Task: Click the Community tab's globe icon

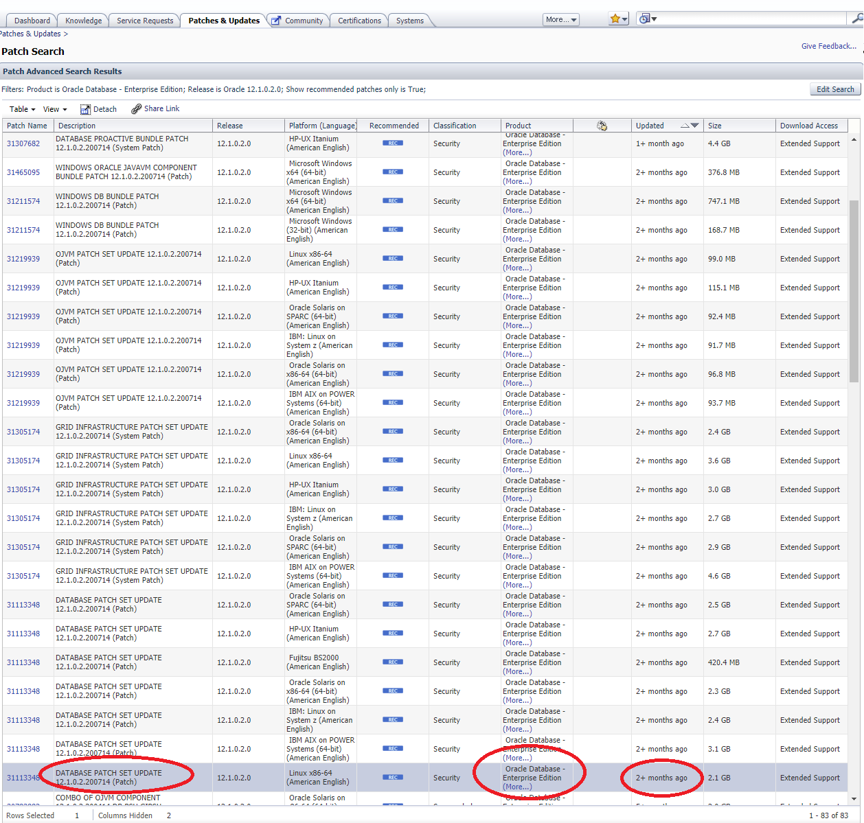Action: [275, 21]
